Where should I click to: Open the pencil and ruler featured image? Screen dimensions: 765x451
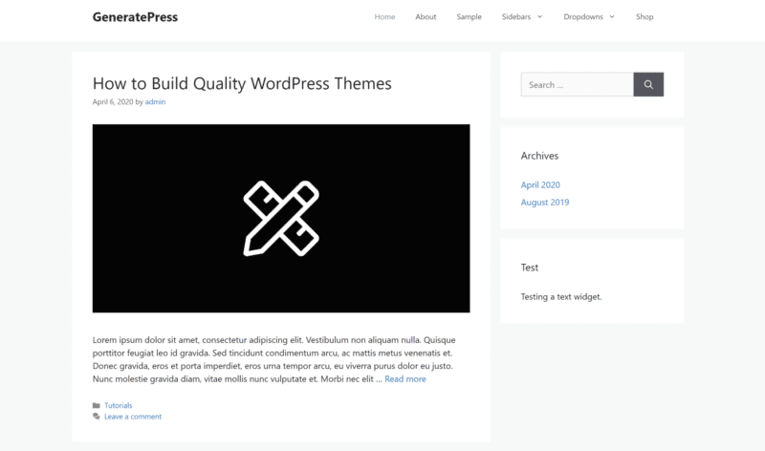pos(280,218)
